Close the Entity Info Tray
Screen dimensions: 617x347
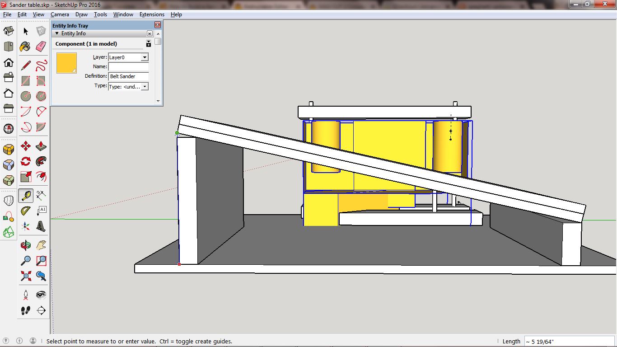click(158, 25)
